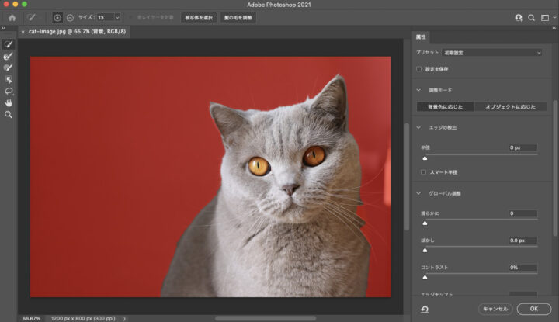Enable the スマート半径 checkbox
The image size is (559, 322).
pyautogui.click(x=424, y=172)
